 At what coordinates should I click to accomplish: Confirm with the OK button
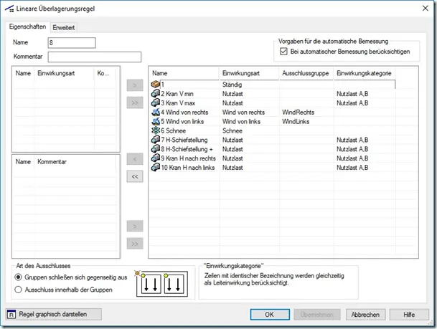tap(270, 315)
